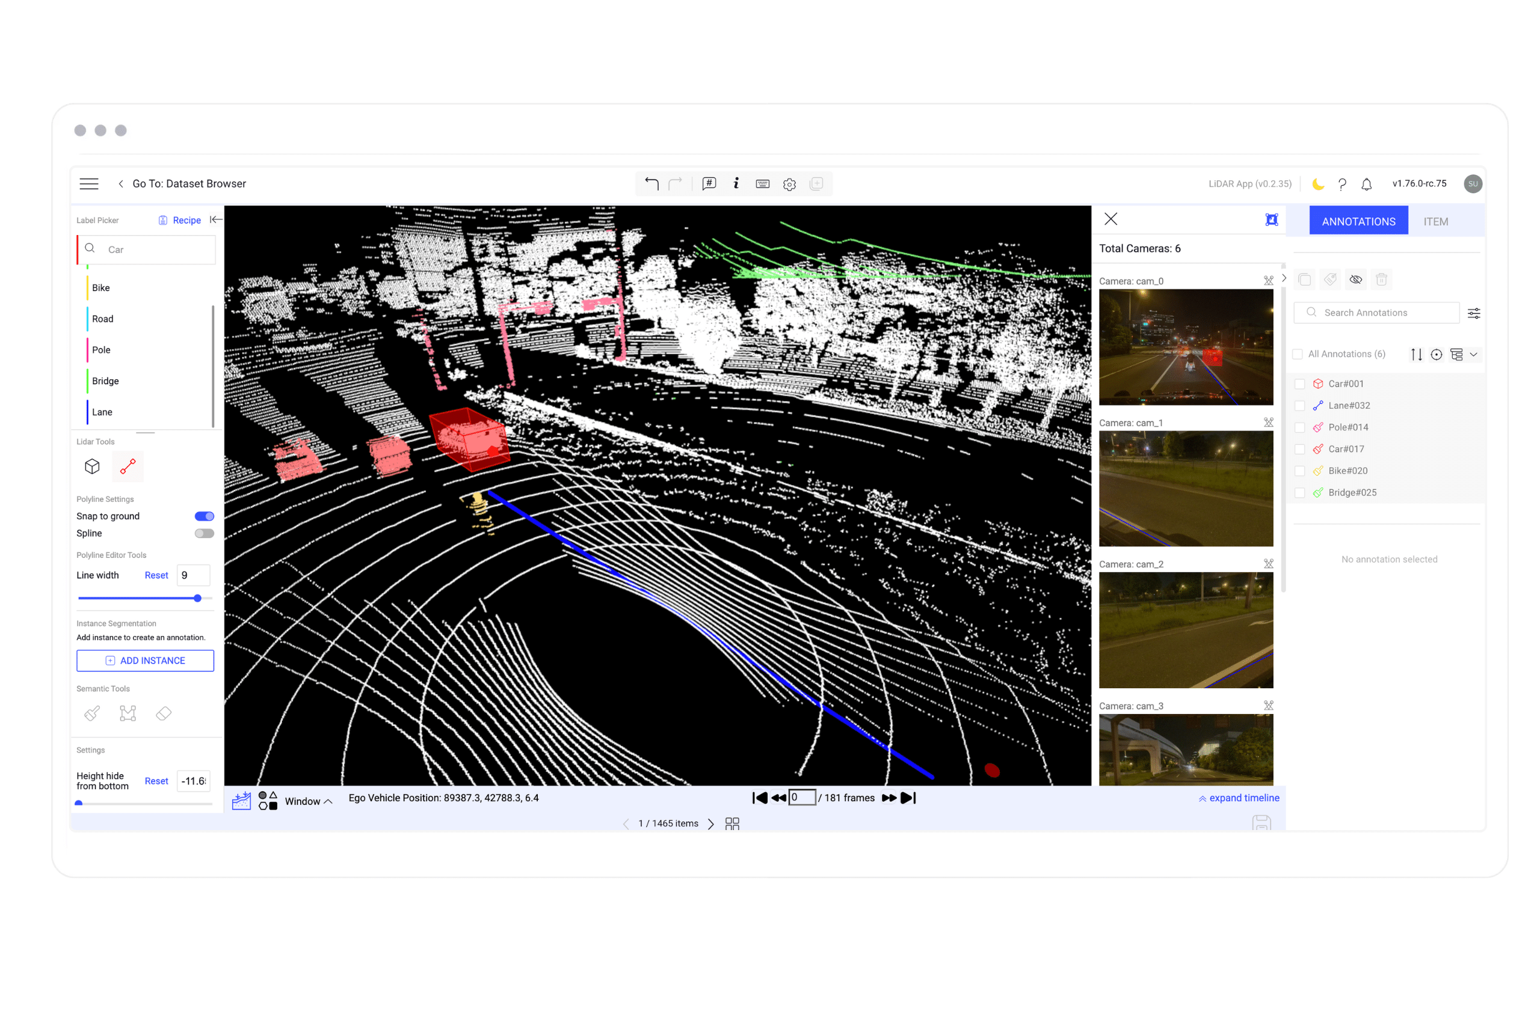1540x1029 pixels.
Task: Click the undo arrow icon
Action: coord(651,184)
